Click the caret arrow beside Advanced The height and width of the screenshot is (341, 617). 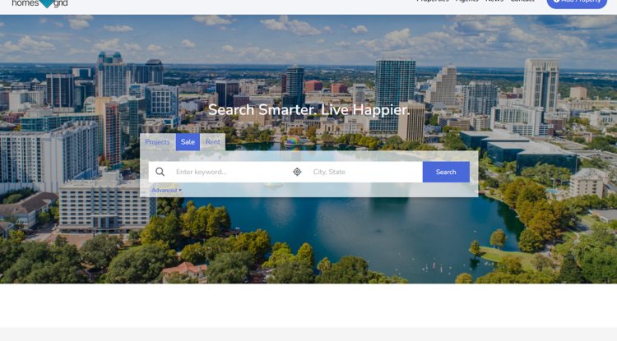point(180,190)
